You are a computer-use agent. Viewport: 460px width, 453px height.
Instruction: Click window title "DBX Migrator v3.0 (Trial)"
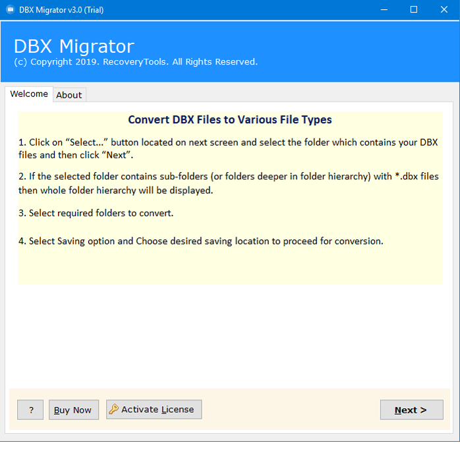point(61,10)
